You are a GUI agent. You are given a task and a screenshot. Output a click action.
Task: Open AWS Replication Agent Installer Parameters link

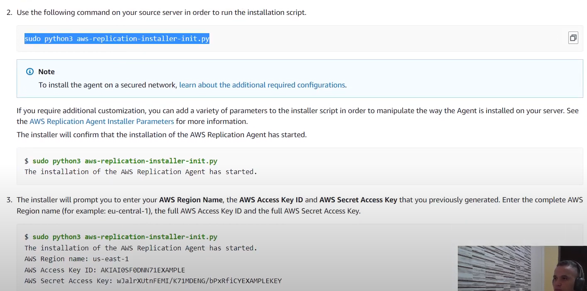(102, 121)
